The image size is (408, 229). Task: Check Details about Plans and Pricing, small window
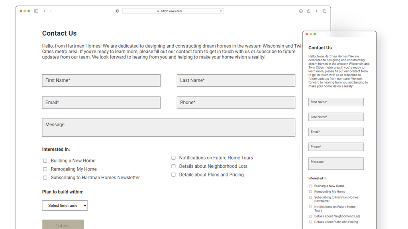coord(310,222)
